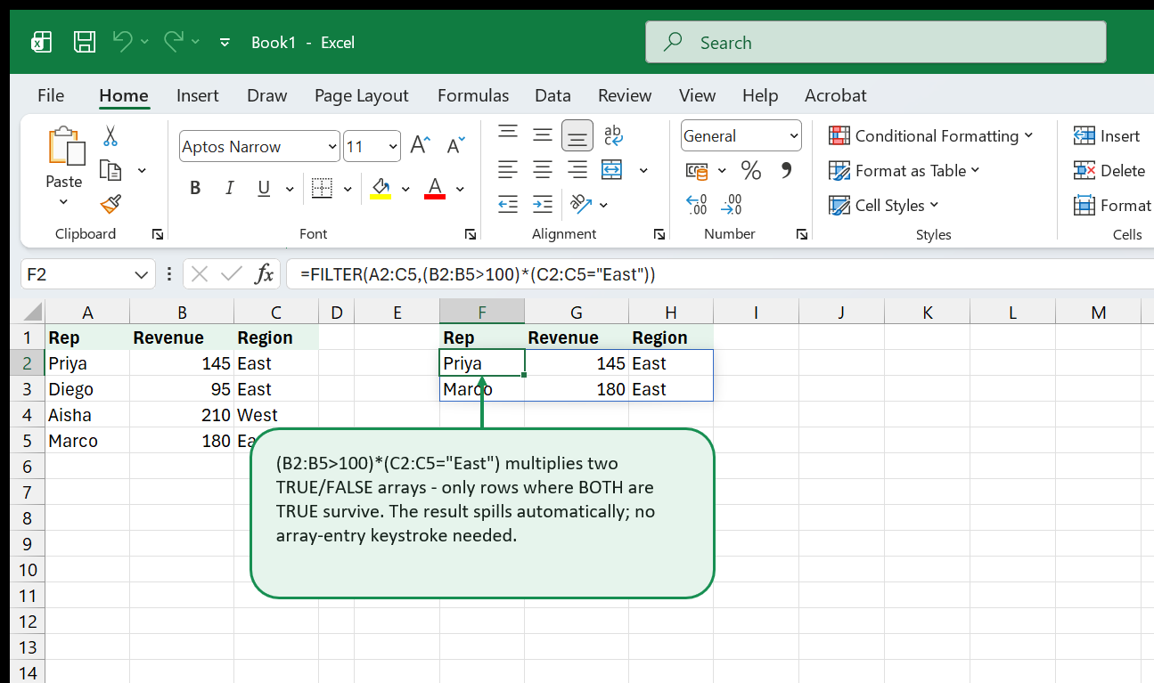Toggle Bold formatting
The image size is (1154, 683).
pyautogui.click(x=195, y=188)
